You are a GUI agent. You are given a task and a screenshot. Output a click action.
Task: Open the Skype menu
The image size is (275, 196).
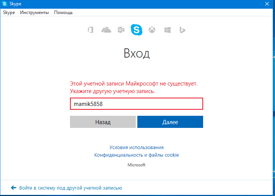coord(9,12)
